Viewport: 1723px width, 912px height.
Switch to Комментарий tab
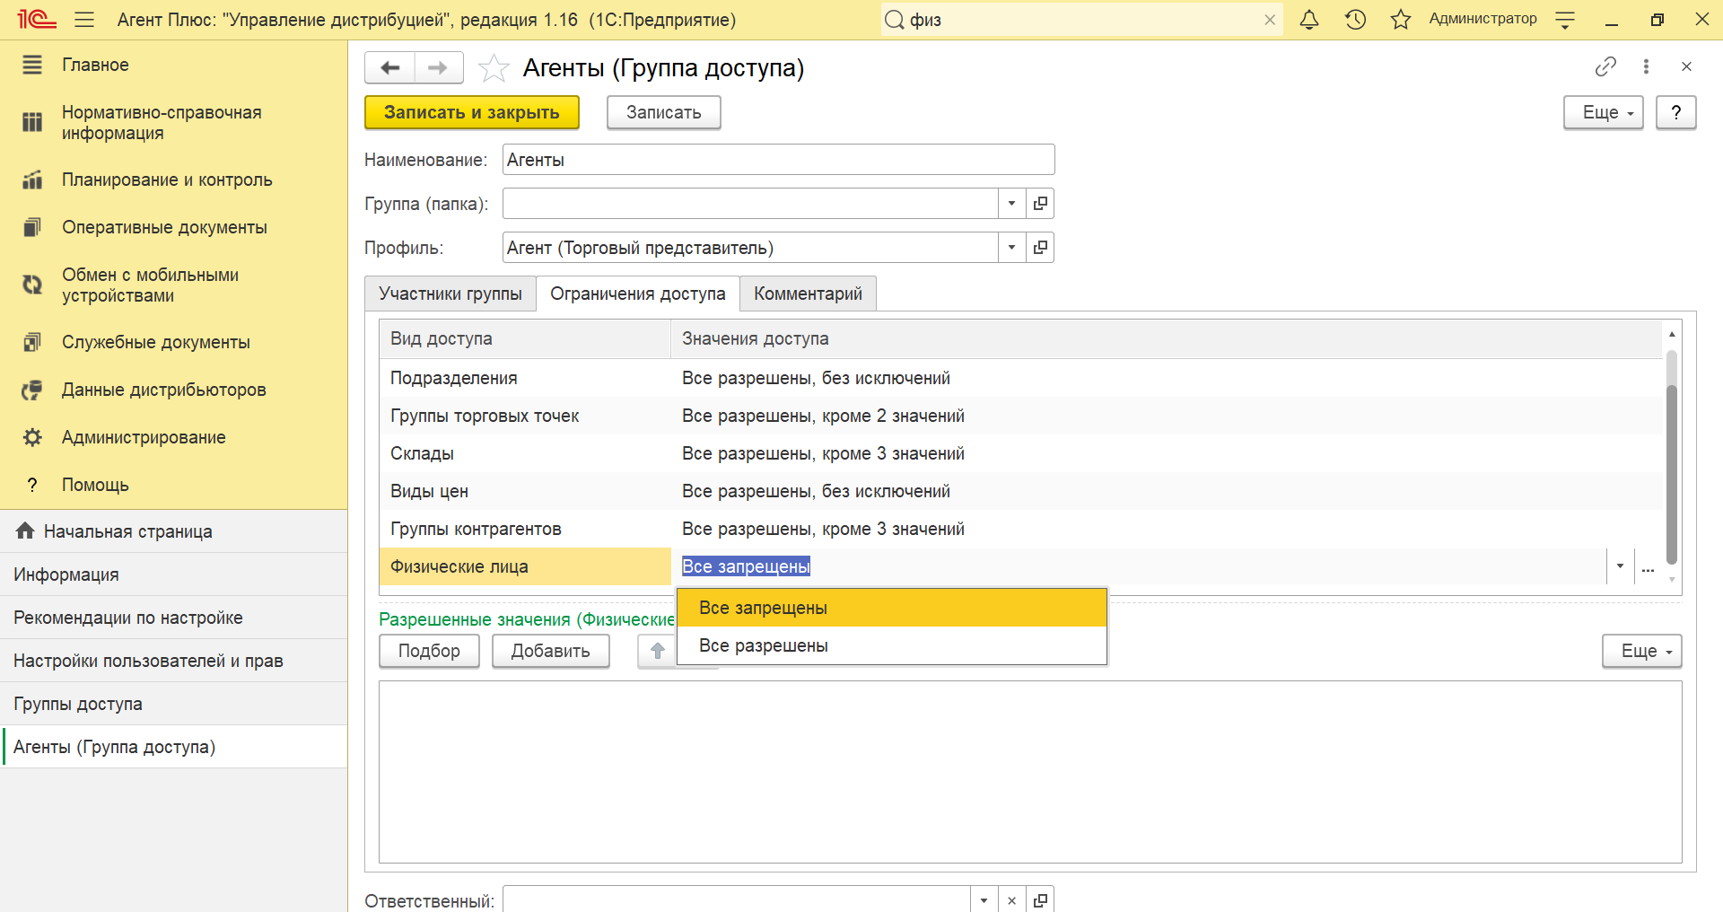point(808,294)
